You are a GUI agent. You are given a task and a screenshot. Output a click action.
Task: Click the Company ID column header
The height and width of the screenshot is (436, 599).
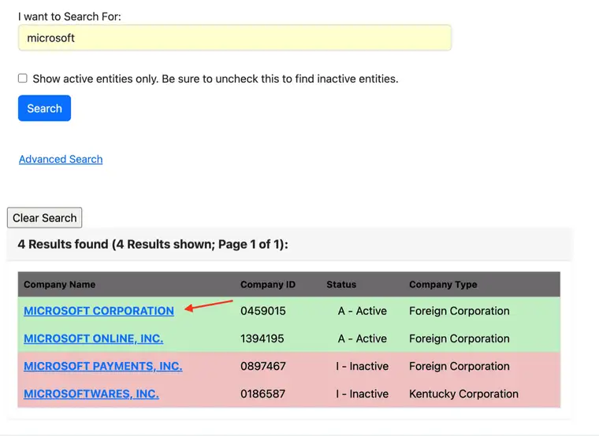click(x=268, y=285)
